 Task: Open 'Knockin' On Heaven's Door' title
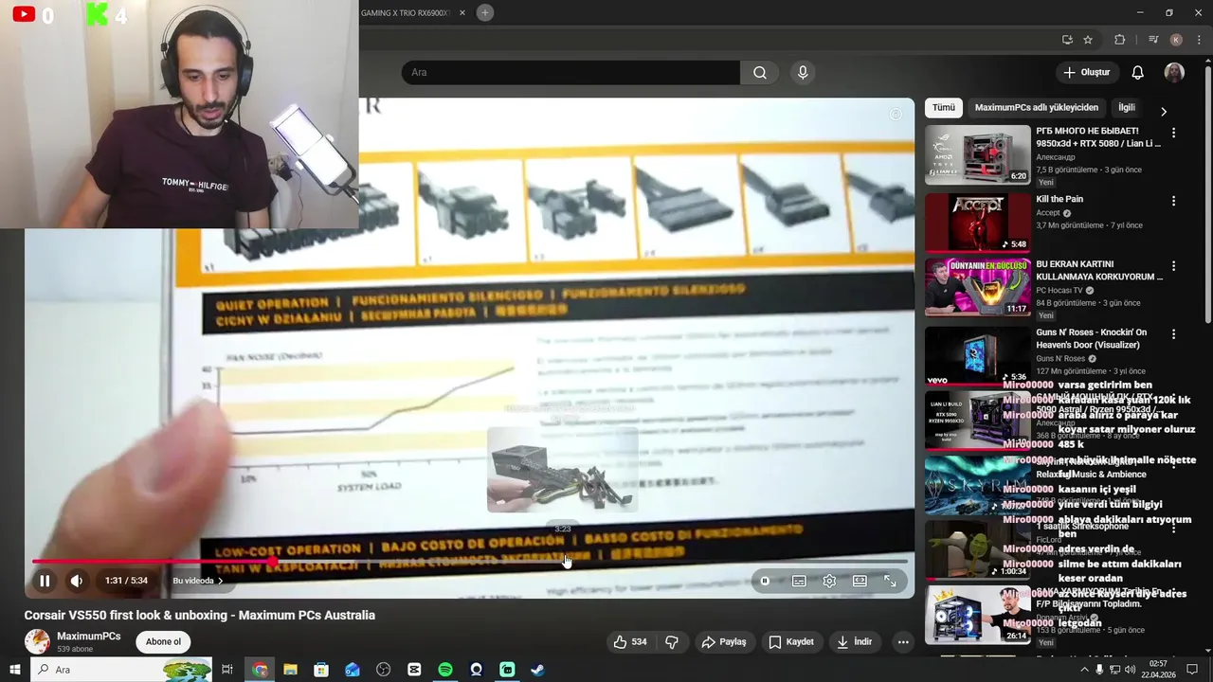(x=1091, y=339)
